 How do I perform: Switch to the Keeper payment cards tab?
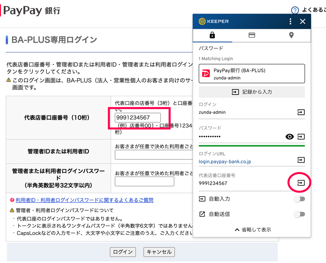coord(252,35)
